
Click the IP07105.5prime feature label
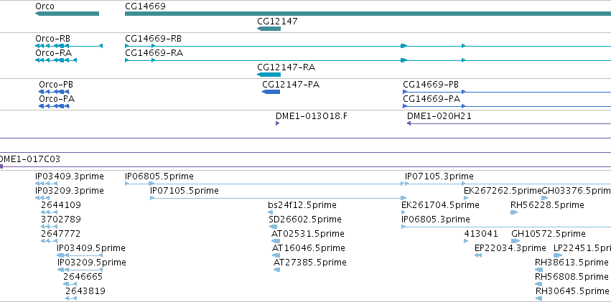[x=185, y=191]
